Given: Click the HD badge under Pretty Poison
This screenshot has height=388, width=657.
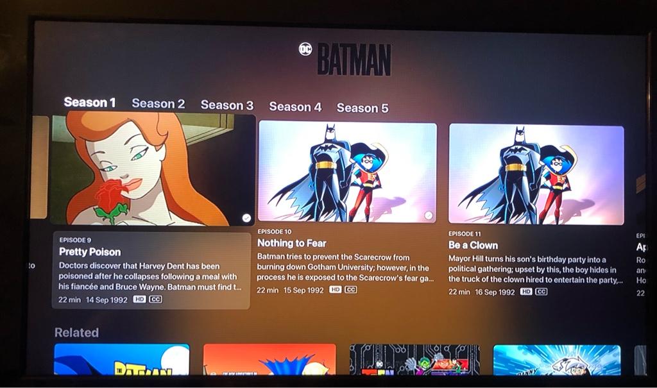Looking at the screenshot, I should pyautogui.click(x=139, y=299).
